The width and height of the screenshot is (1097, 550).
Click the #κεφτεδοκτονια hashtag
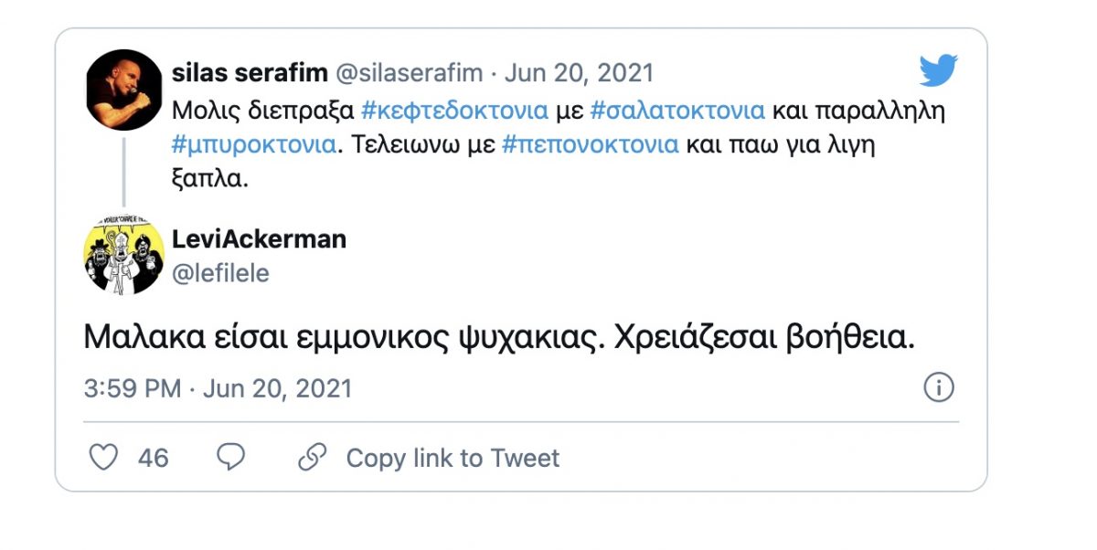pos(455,111)
